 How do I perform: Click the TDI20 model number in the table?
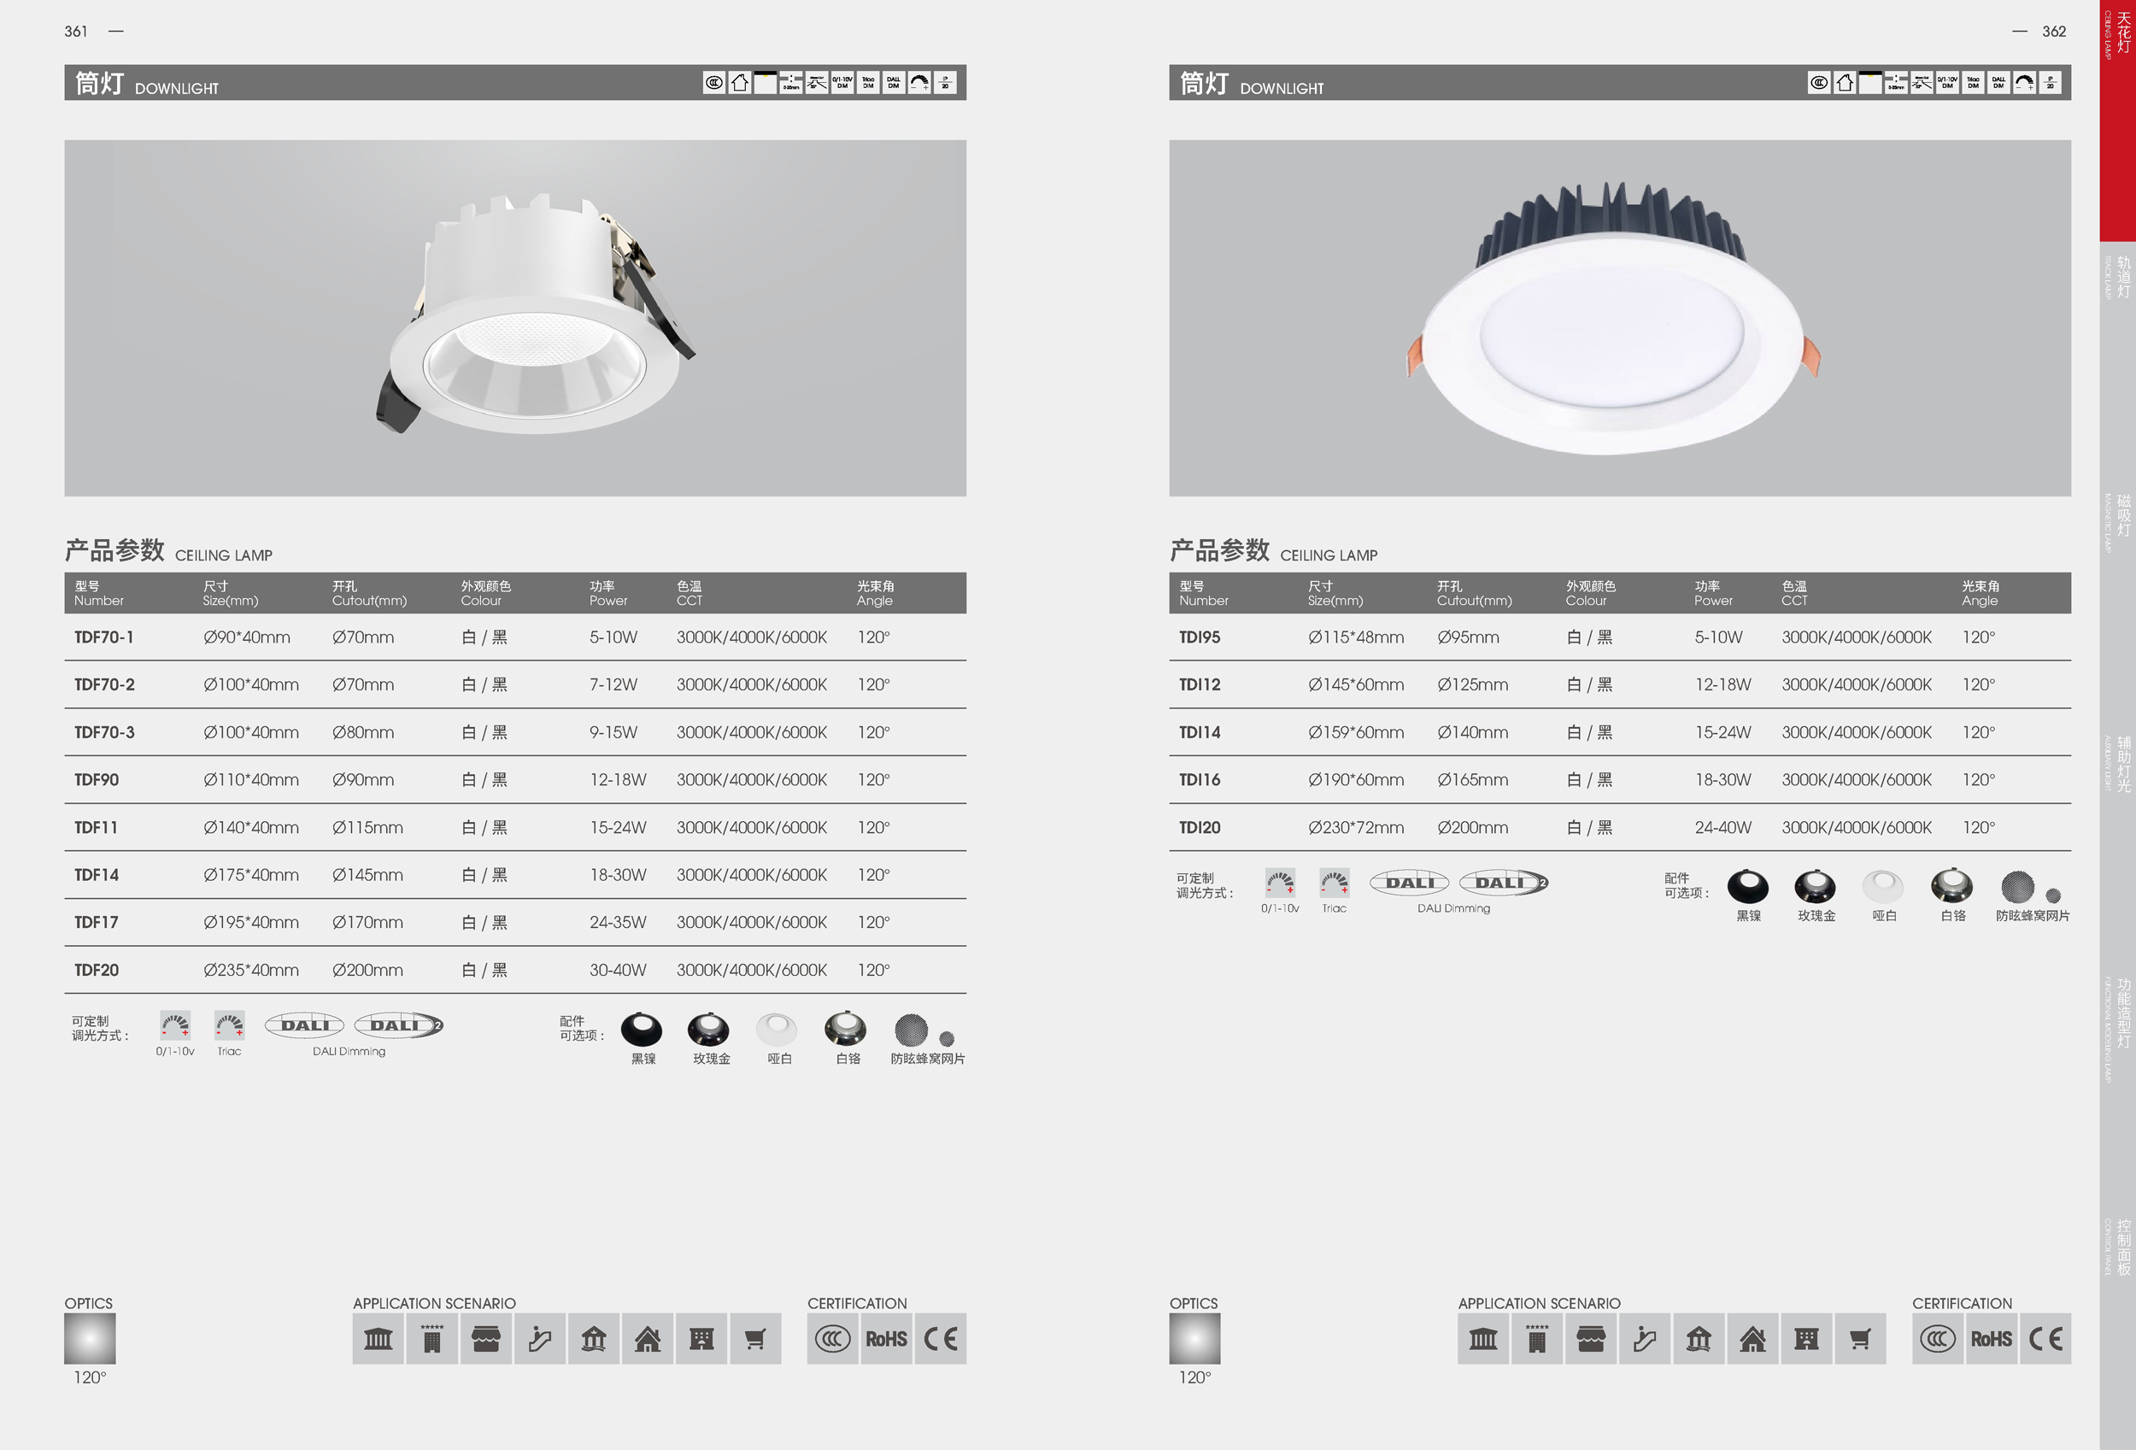(x=1200, y=828)
